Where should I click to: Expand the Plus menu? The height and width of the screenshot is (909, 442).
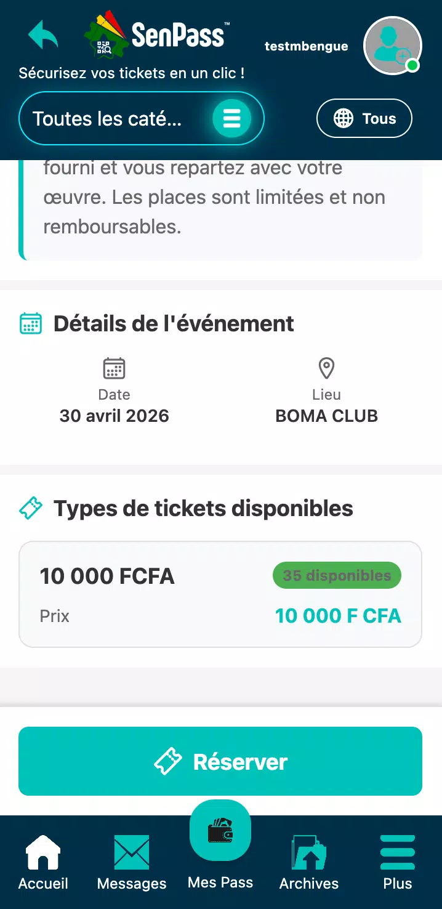coord(398,863)
